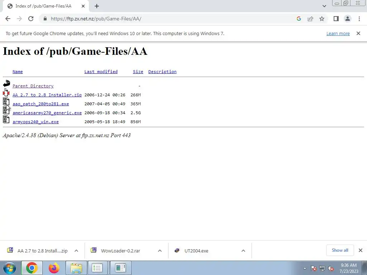Click the 2.5G file size text

click(135, 113)
